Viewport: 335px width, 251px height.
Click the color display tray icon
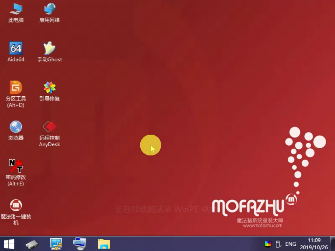pos(268,244)
